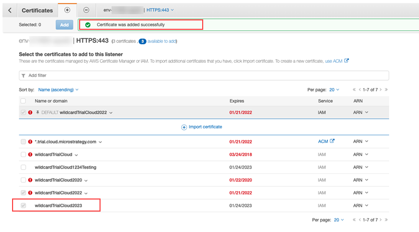Open the Sort by Name (ascending) dropdown
Viewport: 419px width, 232px height.
(58, 90)
